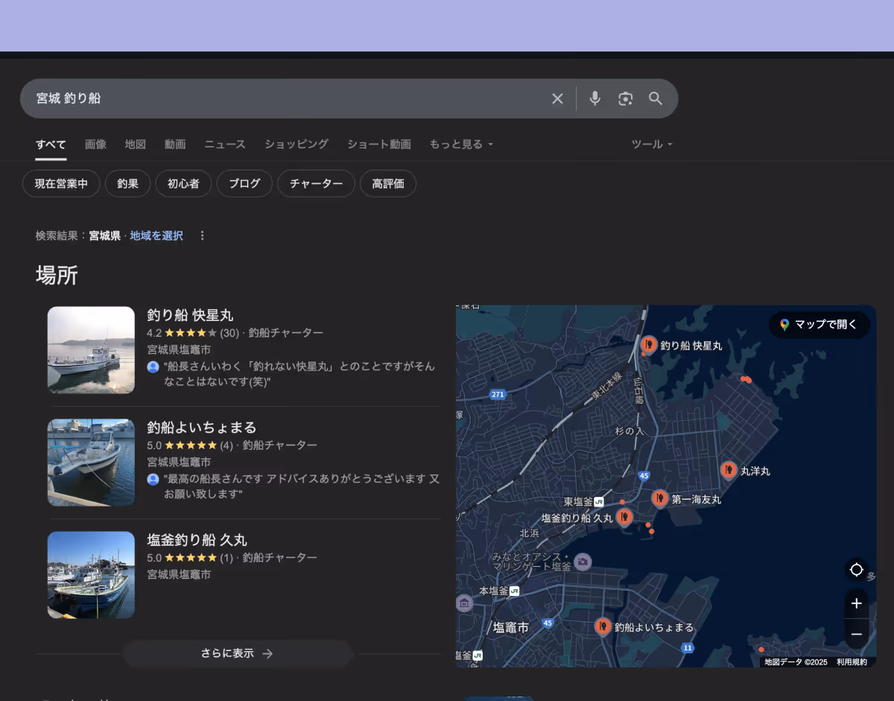This screenshot has height=701, width=894.
Task: Zoom out on the map with minus
Action: click(x=856, y=634)
